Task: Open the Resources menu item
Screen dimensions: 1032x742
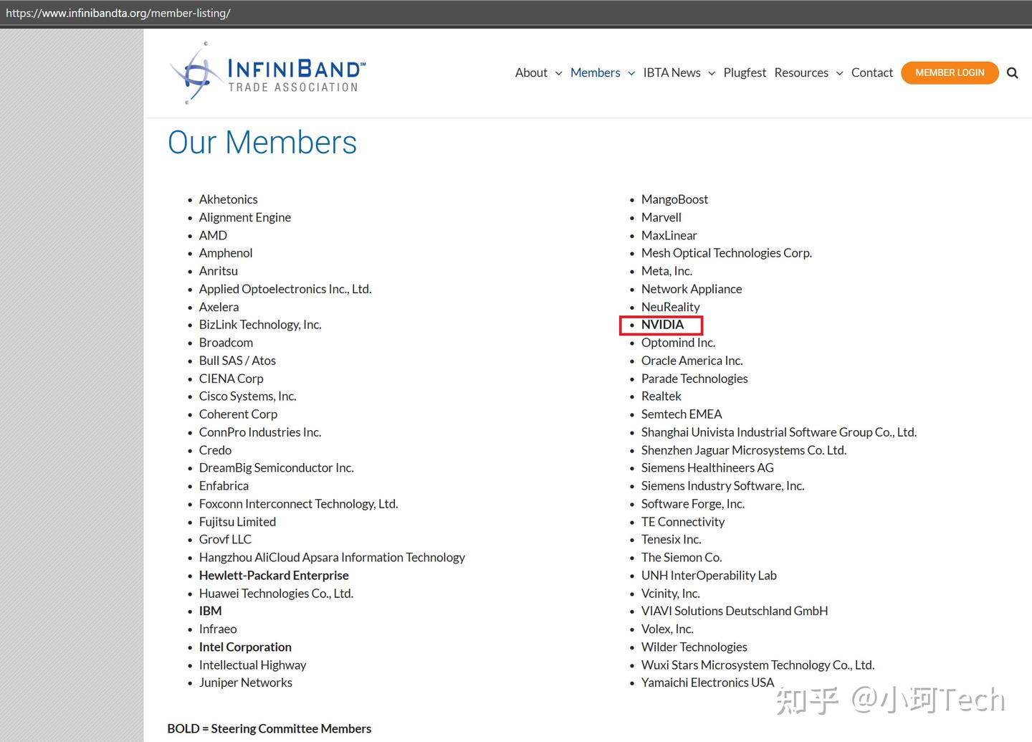Action: 801,72
